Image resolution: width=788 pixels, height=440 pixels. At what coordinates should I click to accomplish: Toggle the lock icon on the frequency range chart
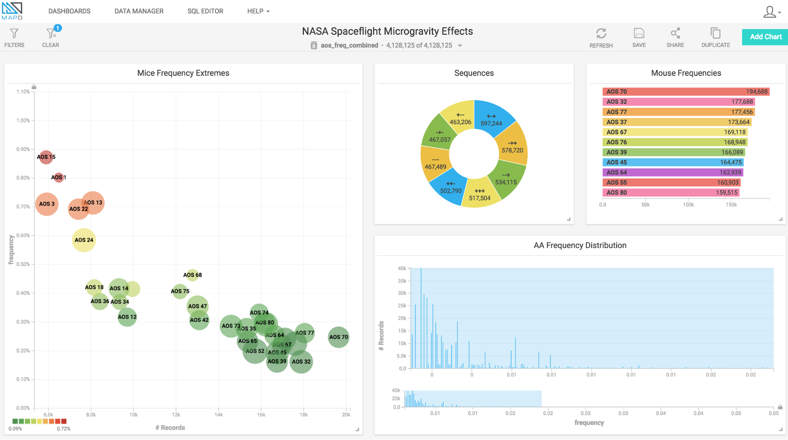780,407
